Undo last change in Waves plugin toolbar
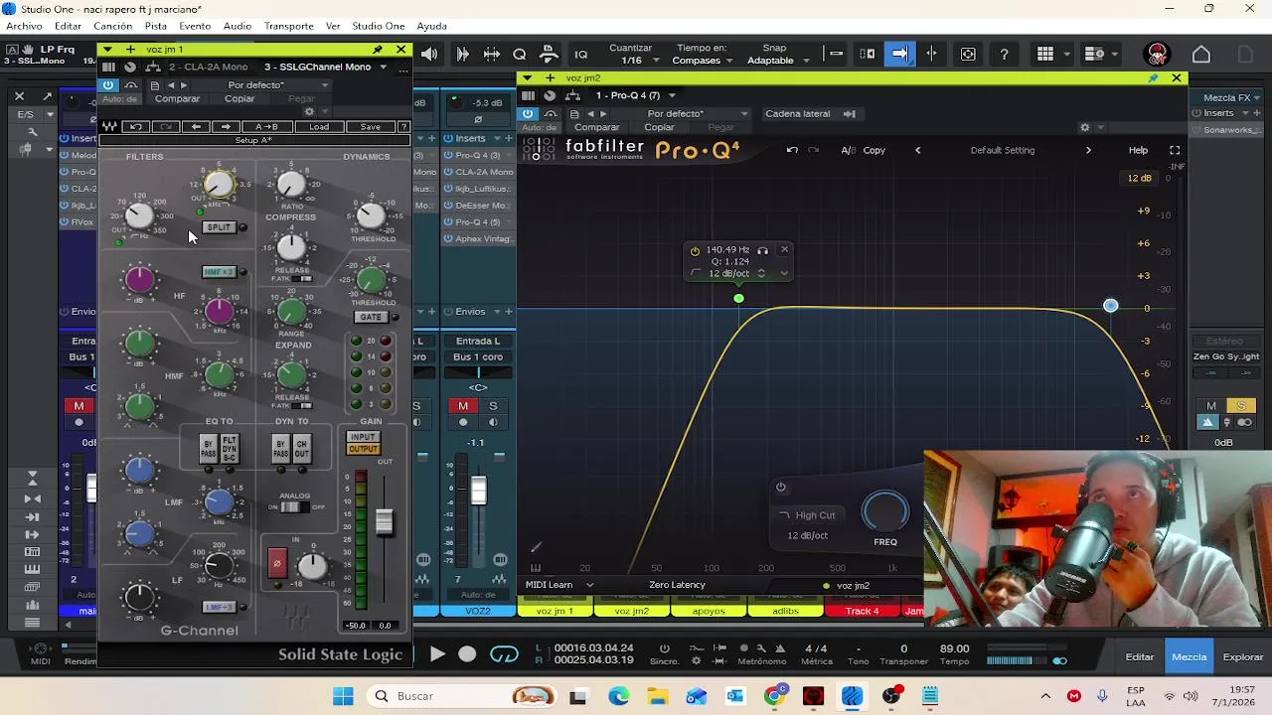 (136, 127)
